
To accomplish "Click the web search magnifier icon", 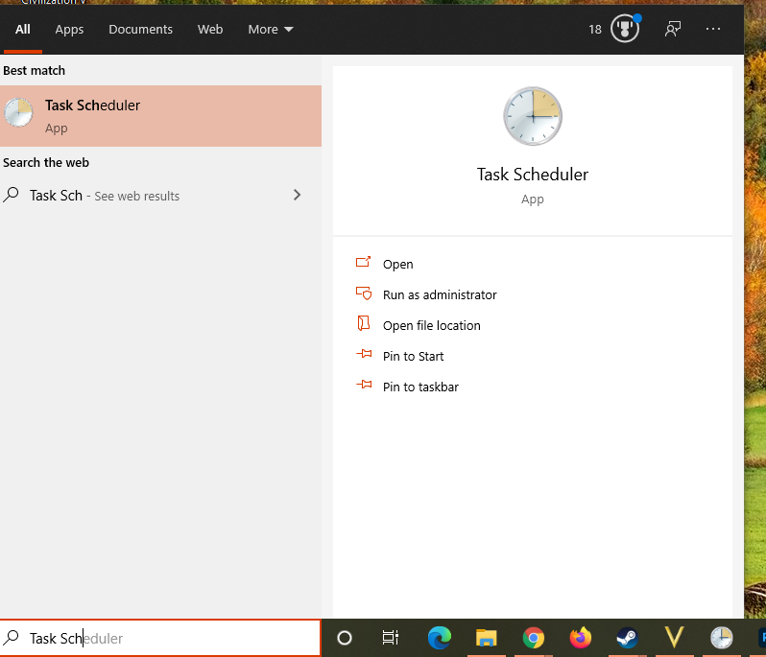I will (x=12, y=195).
